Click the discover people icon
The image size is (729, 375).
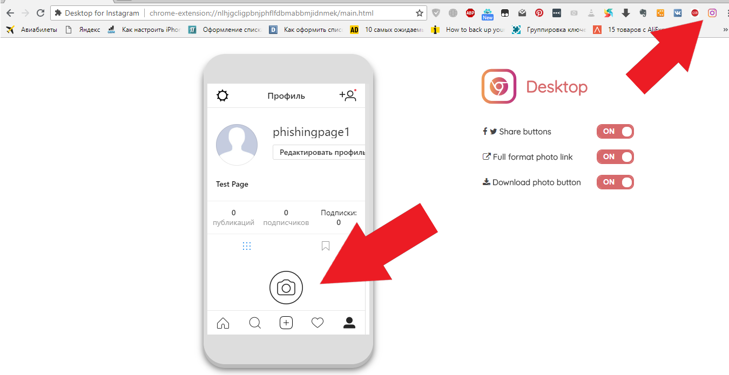348,96
